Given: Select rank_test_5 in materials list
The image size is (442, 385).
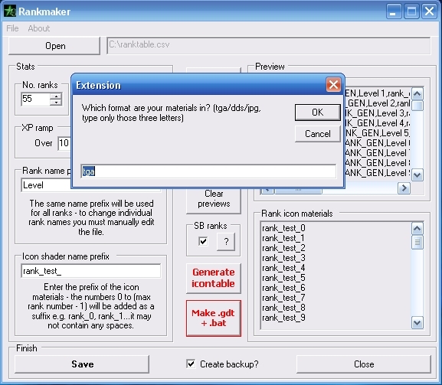Looking at the screenshot, I should [283, 278].
